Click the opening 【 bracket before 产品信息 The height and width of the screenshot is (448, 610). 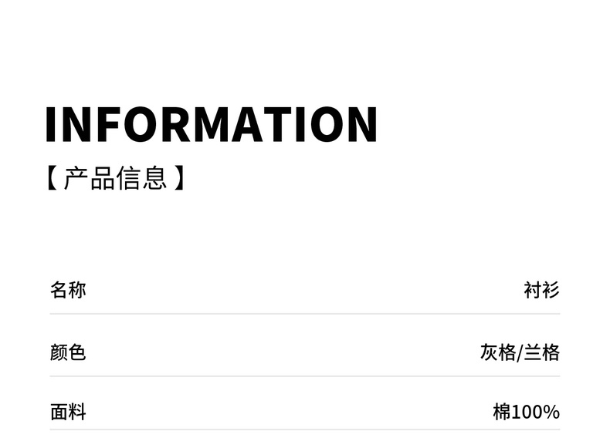coord(53,179)
